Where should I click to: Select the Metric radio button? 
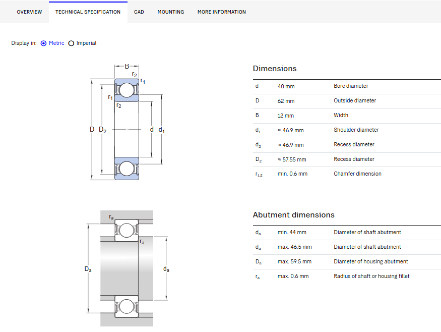[43, 43]
